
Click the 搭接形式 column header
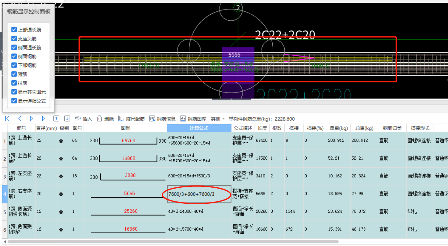pyautogui.click(x=420, y=128)
